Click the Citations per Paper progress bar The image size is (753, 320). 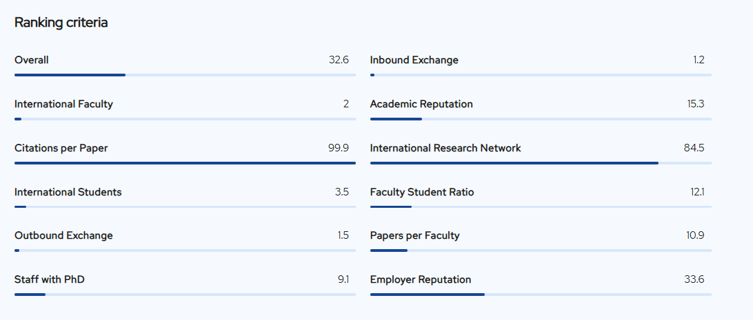point(185,163)
